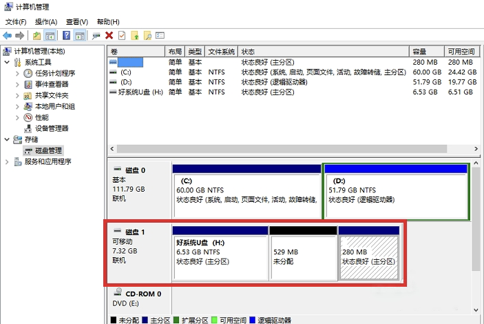Expand the 性能 node arrow

tap(17, 117)
